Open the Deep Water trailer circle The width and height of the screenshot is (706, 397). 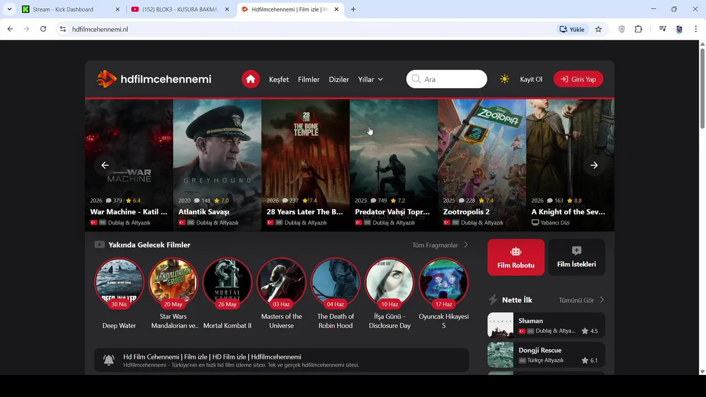[119, 282]
